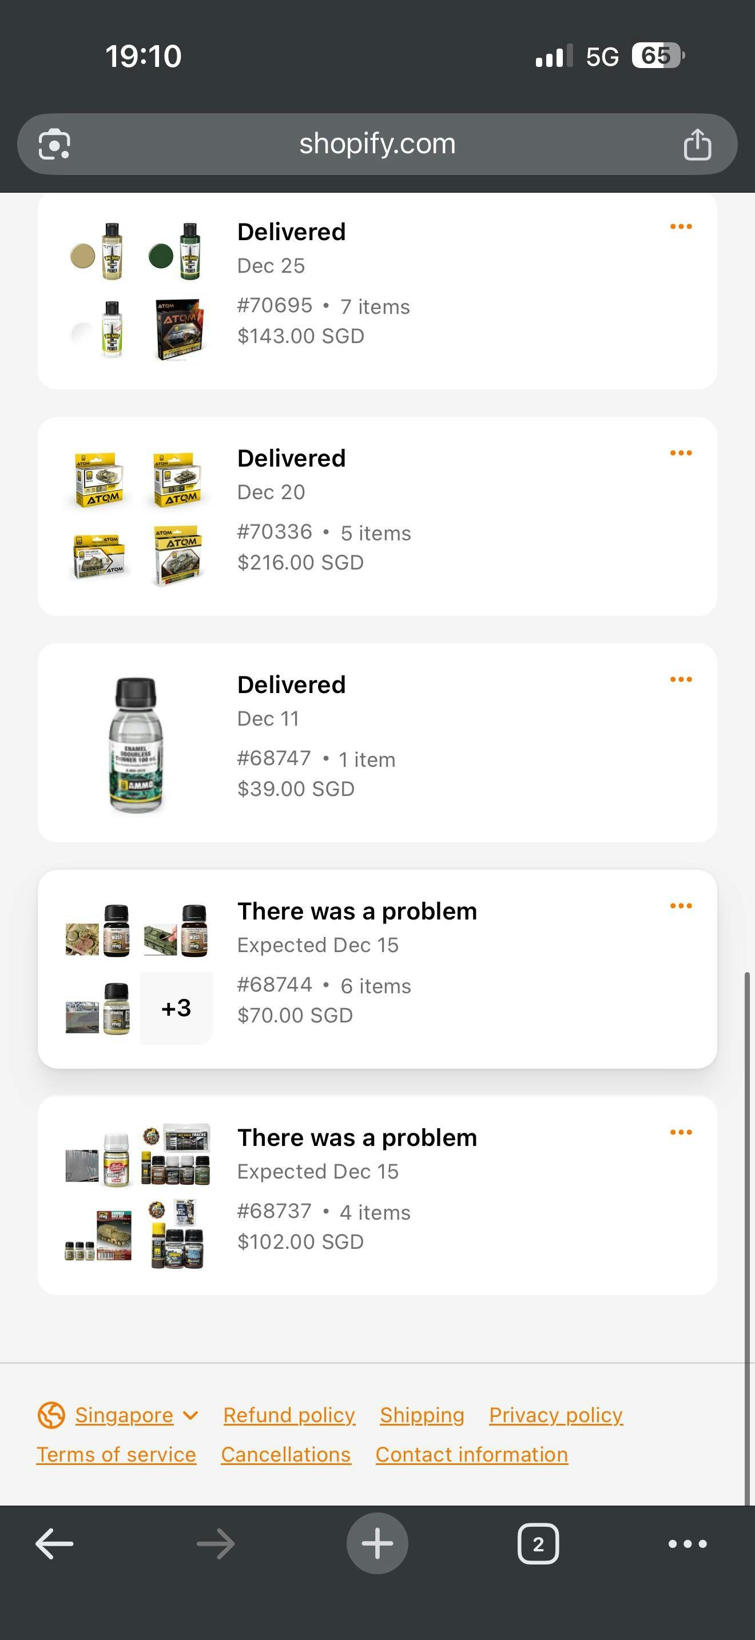This screenshot has height=1640, width=755.
Task: Tap the enamel thinner bottle thumbnail
Action: pyautogui.click(x=136, y=743)
